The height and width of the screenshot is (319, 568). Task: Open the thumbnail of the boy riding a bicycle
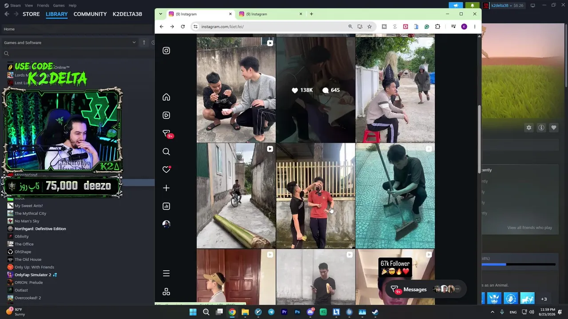(236, 196)
